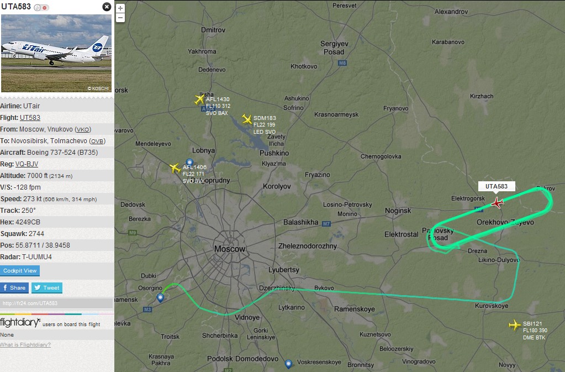
Task: Select the SBI121 aircraft icon on the map
Action: point(514,325)
